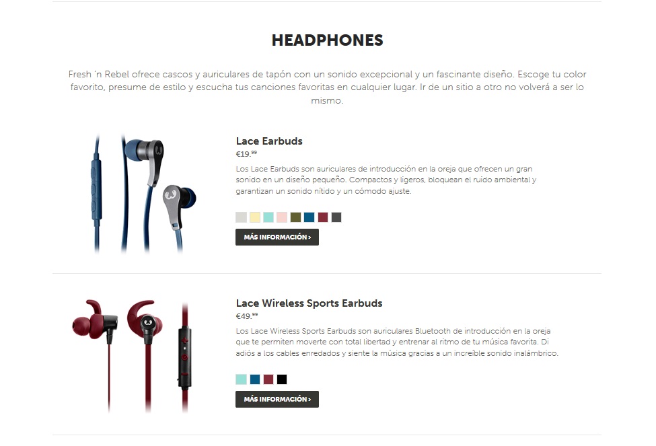656x446 pixels.
Task: Choose the dark gray Lace Earbuds swatch
Action: pos(336,217)
